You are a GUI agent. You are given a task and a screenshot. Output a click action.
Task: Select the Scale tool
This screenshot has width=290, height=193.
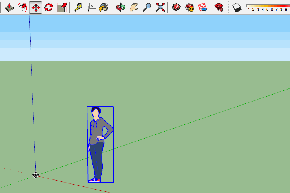pyautogui.click(x=62, y=7)
